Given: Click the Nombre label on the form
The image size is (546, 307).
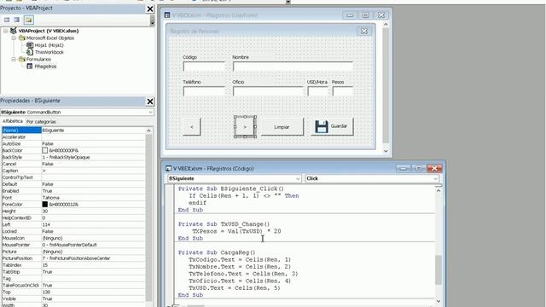Looking at the screenshot, I should point(241,57).
